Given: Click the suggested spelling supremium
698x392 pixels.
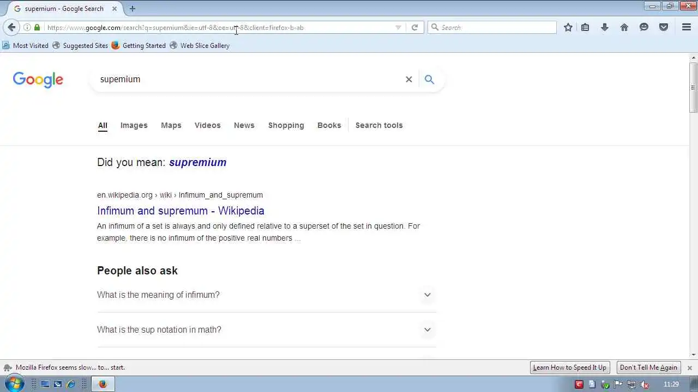Looking at the screenshot, I should (x=197, y=162).
